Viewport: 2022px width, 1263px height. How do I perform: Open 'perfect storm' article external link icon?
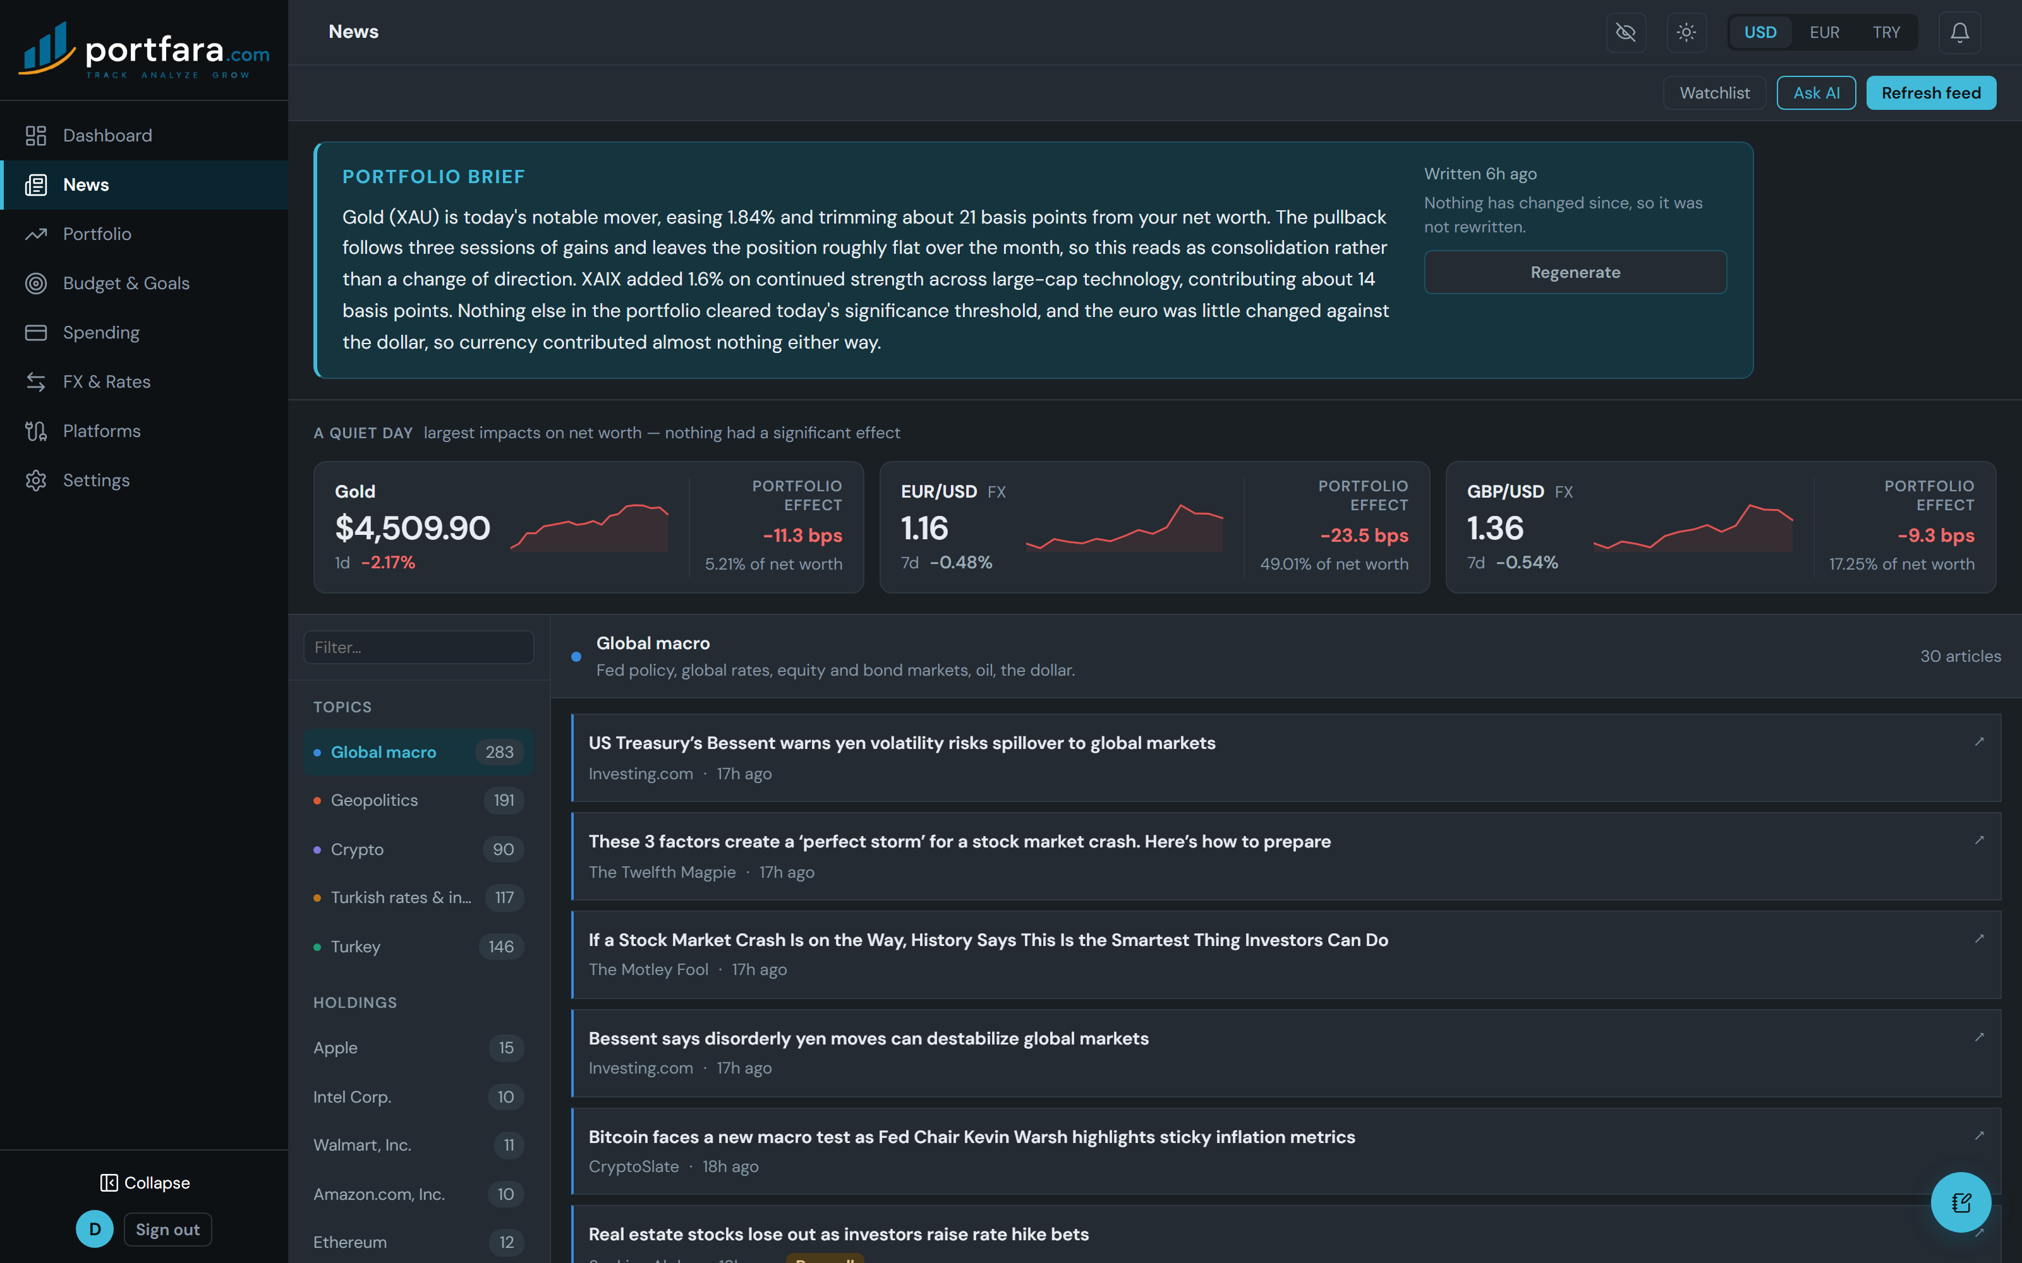[1980, 841]
